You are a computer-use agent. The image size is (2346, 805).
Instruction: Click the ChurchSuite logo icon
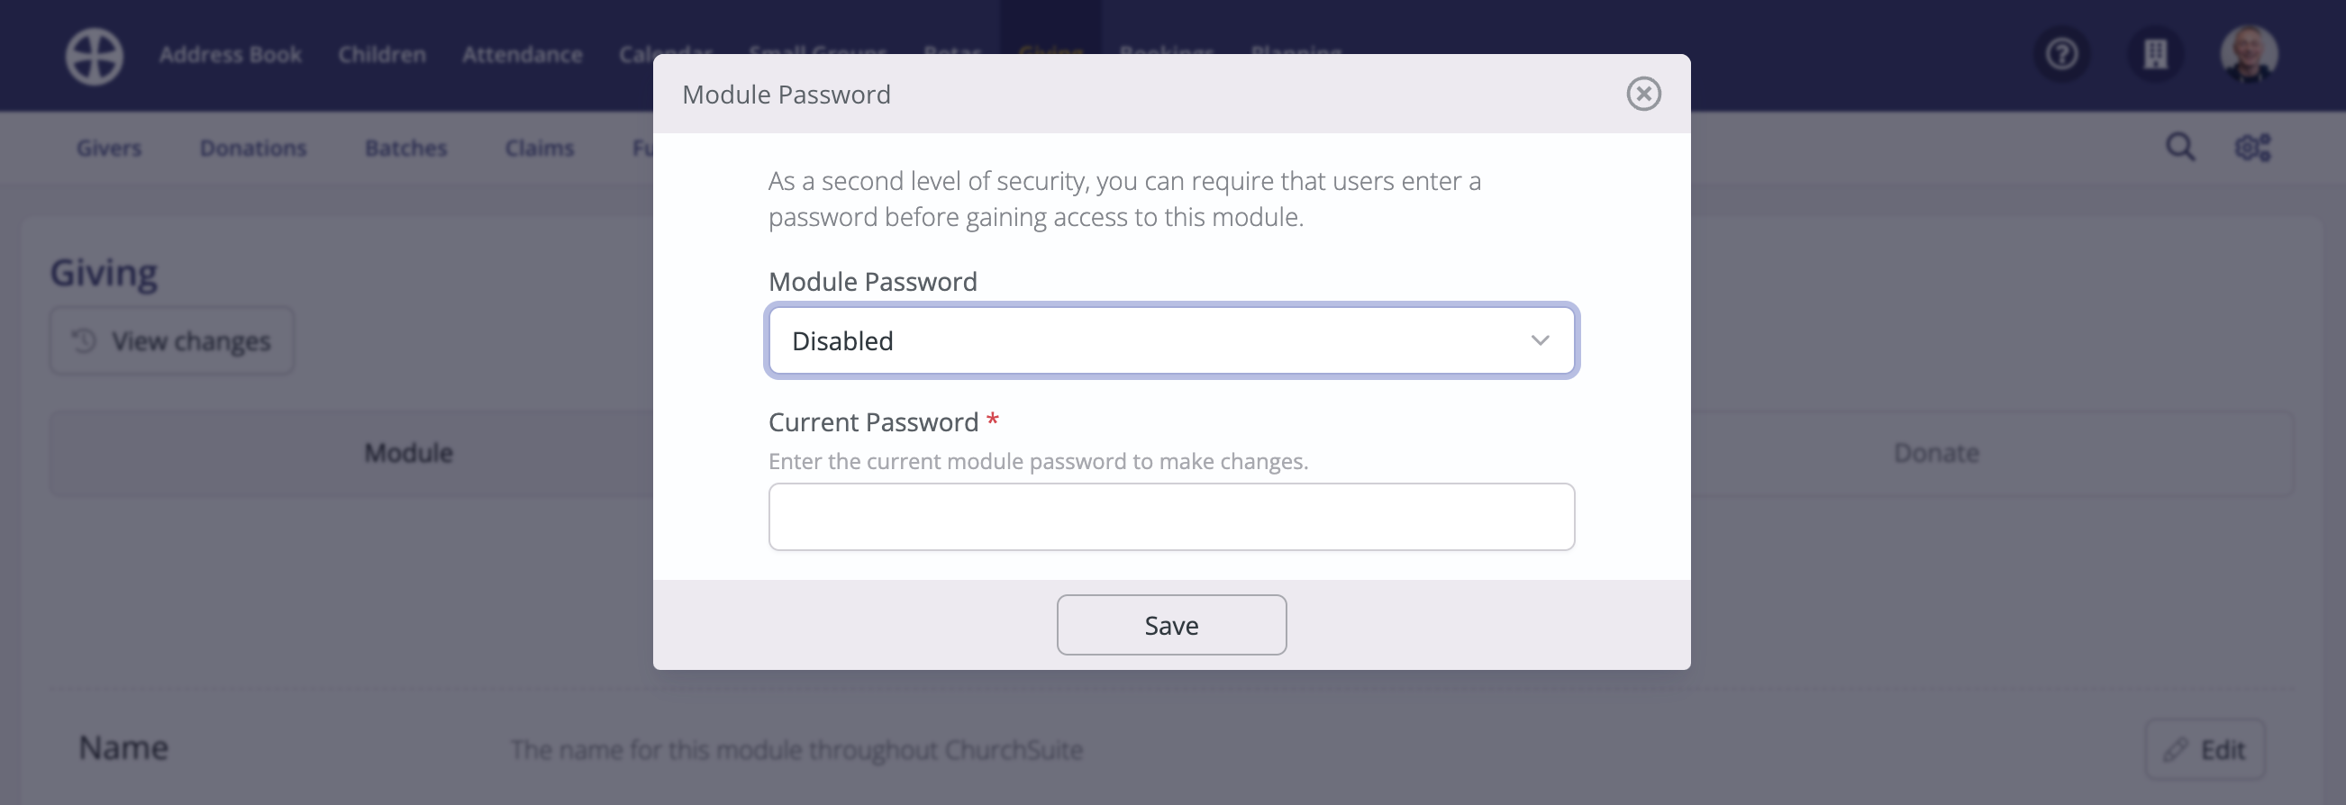[94, 56]
